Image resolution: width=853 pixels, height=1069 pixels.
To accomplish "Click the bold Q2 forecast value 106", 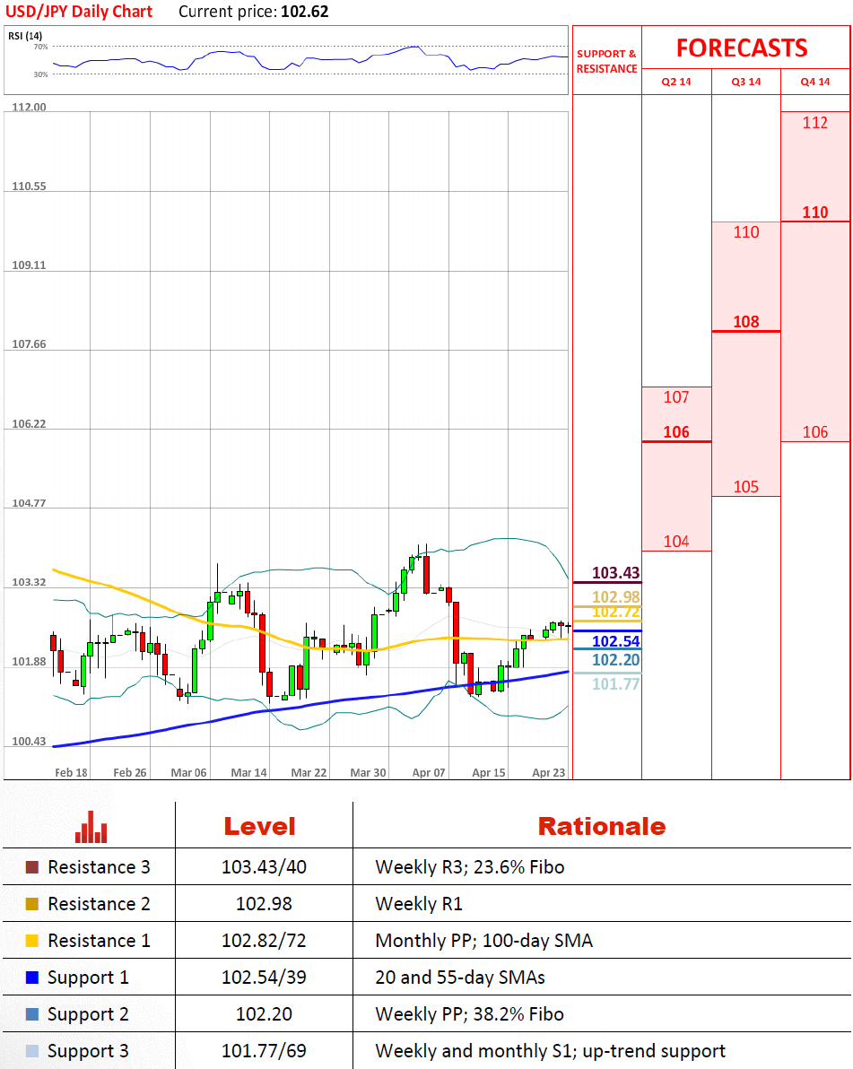I will click(676, 432).
